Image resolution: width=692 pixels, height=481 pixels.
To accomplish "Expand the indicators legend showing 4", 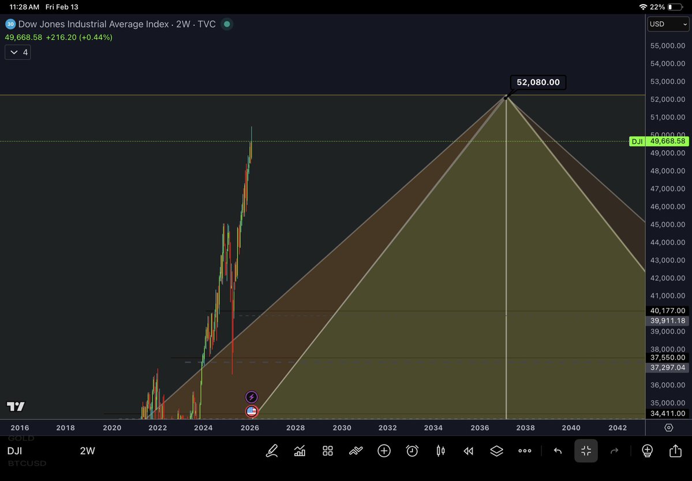I will point(18,52).
